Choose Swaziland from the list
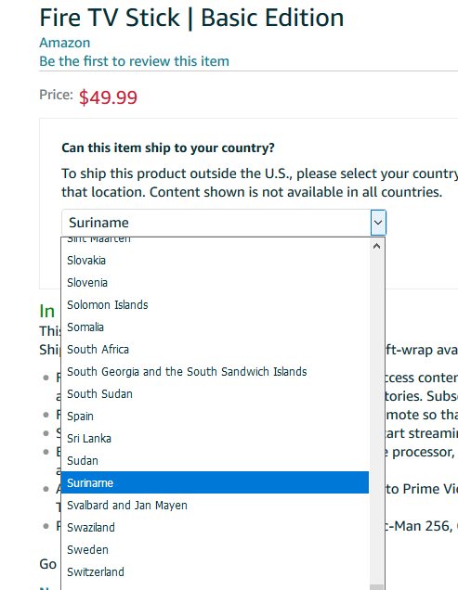Image resolution: width=458 pixels, height=590 pixels. [x=215, y=527]
